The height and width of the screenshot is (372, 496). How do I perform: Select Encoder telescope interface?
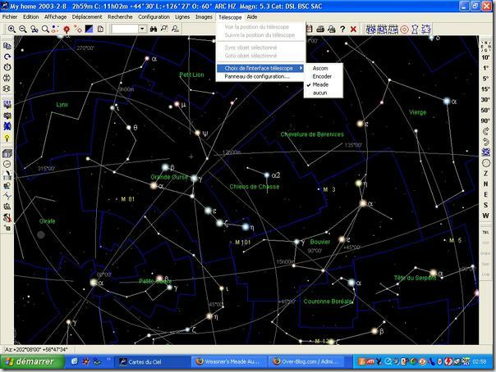pyautogui.click(x=324, y=76)
